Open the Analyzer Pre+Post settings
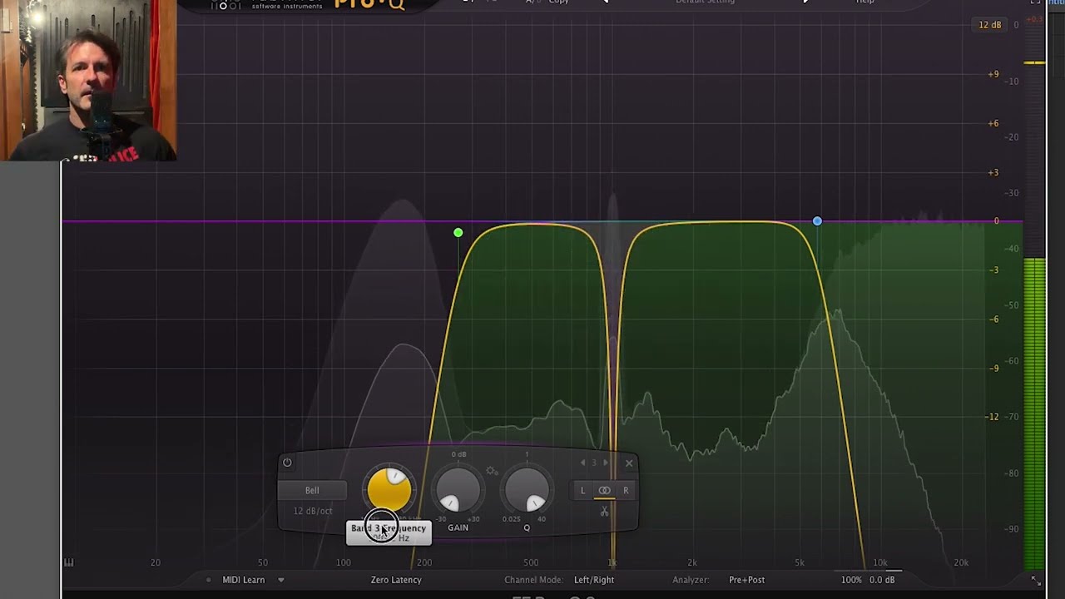Viewport: 1065px width, 599px height. pyautogui.click(x=746, y=580)
